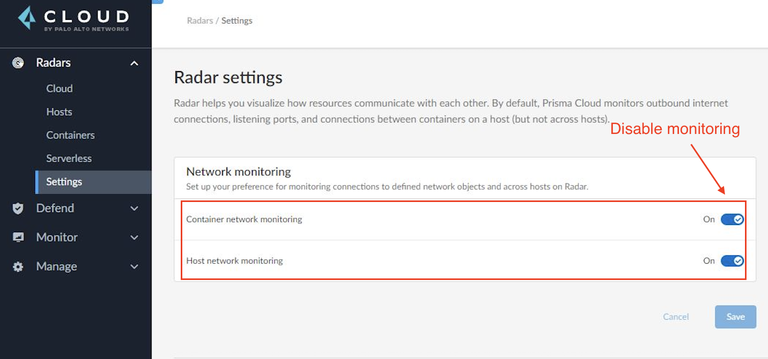This screenshot has height=359, width=768.
Task: Expand the Monitor section chevron
Action: coord(134,238)
